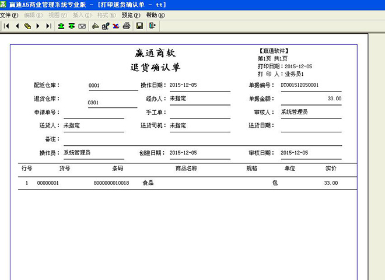The height and width of the screenshot is (280, 385).
Task: Export report with the X Excel icon
Action: click(116, 26)
